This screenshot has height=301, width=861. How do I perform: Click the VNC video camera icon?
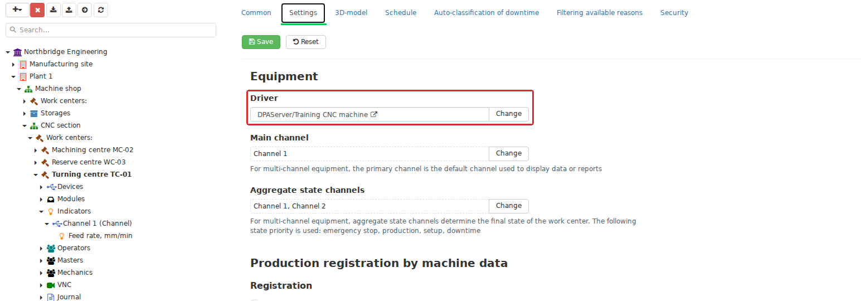pyautogui.click(x=51, y=285)
